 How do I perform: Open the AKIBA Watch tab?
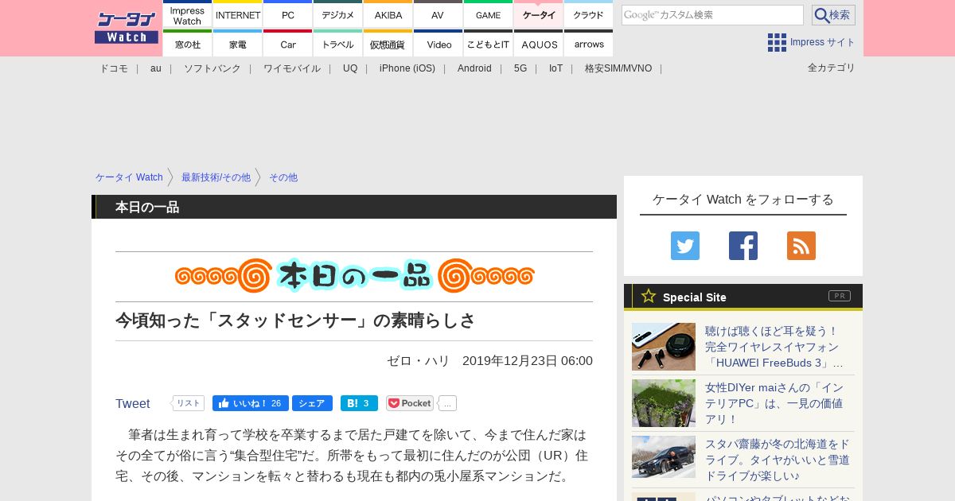pos(388,14)
